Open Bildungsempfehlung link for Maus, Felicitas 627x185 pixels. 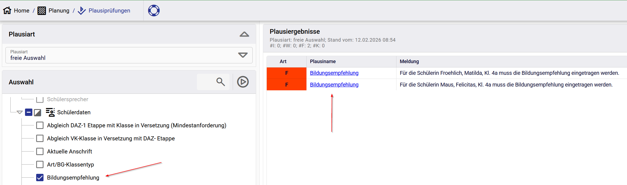[x=334, y=85]
